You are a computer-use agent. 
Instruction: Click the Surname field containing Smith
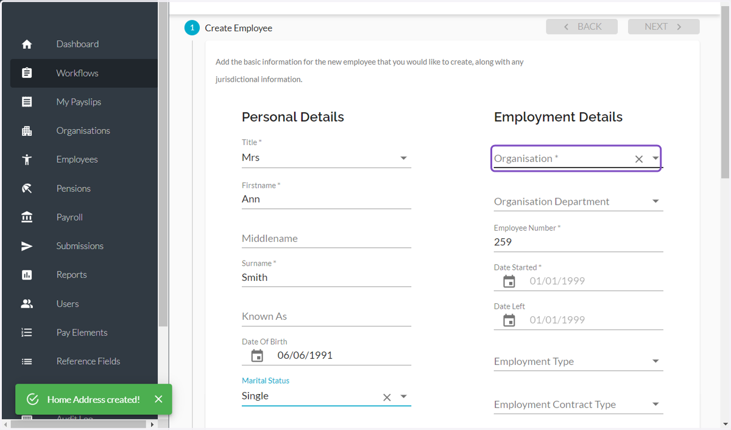[326, 278]
